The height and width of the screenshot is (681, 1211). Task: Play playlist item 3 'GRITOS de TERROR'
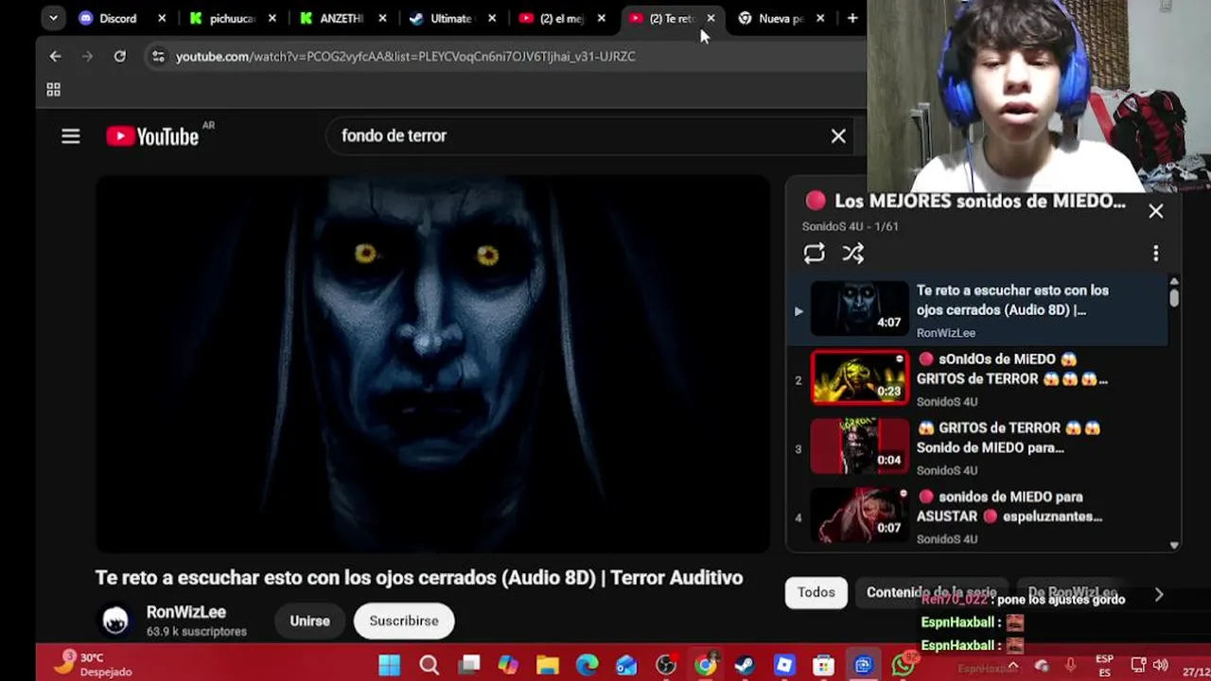(979, 448)
